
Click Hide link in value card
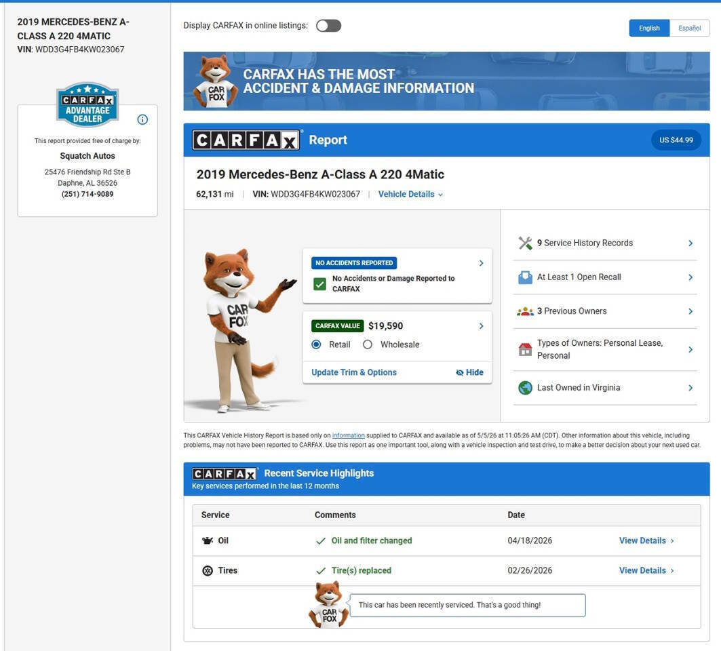point(469,372)
